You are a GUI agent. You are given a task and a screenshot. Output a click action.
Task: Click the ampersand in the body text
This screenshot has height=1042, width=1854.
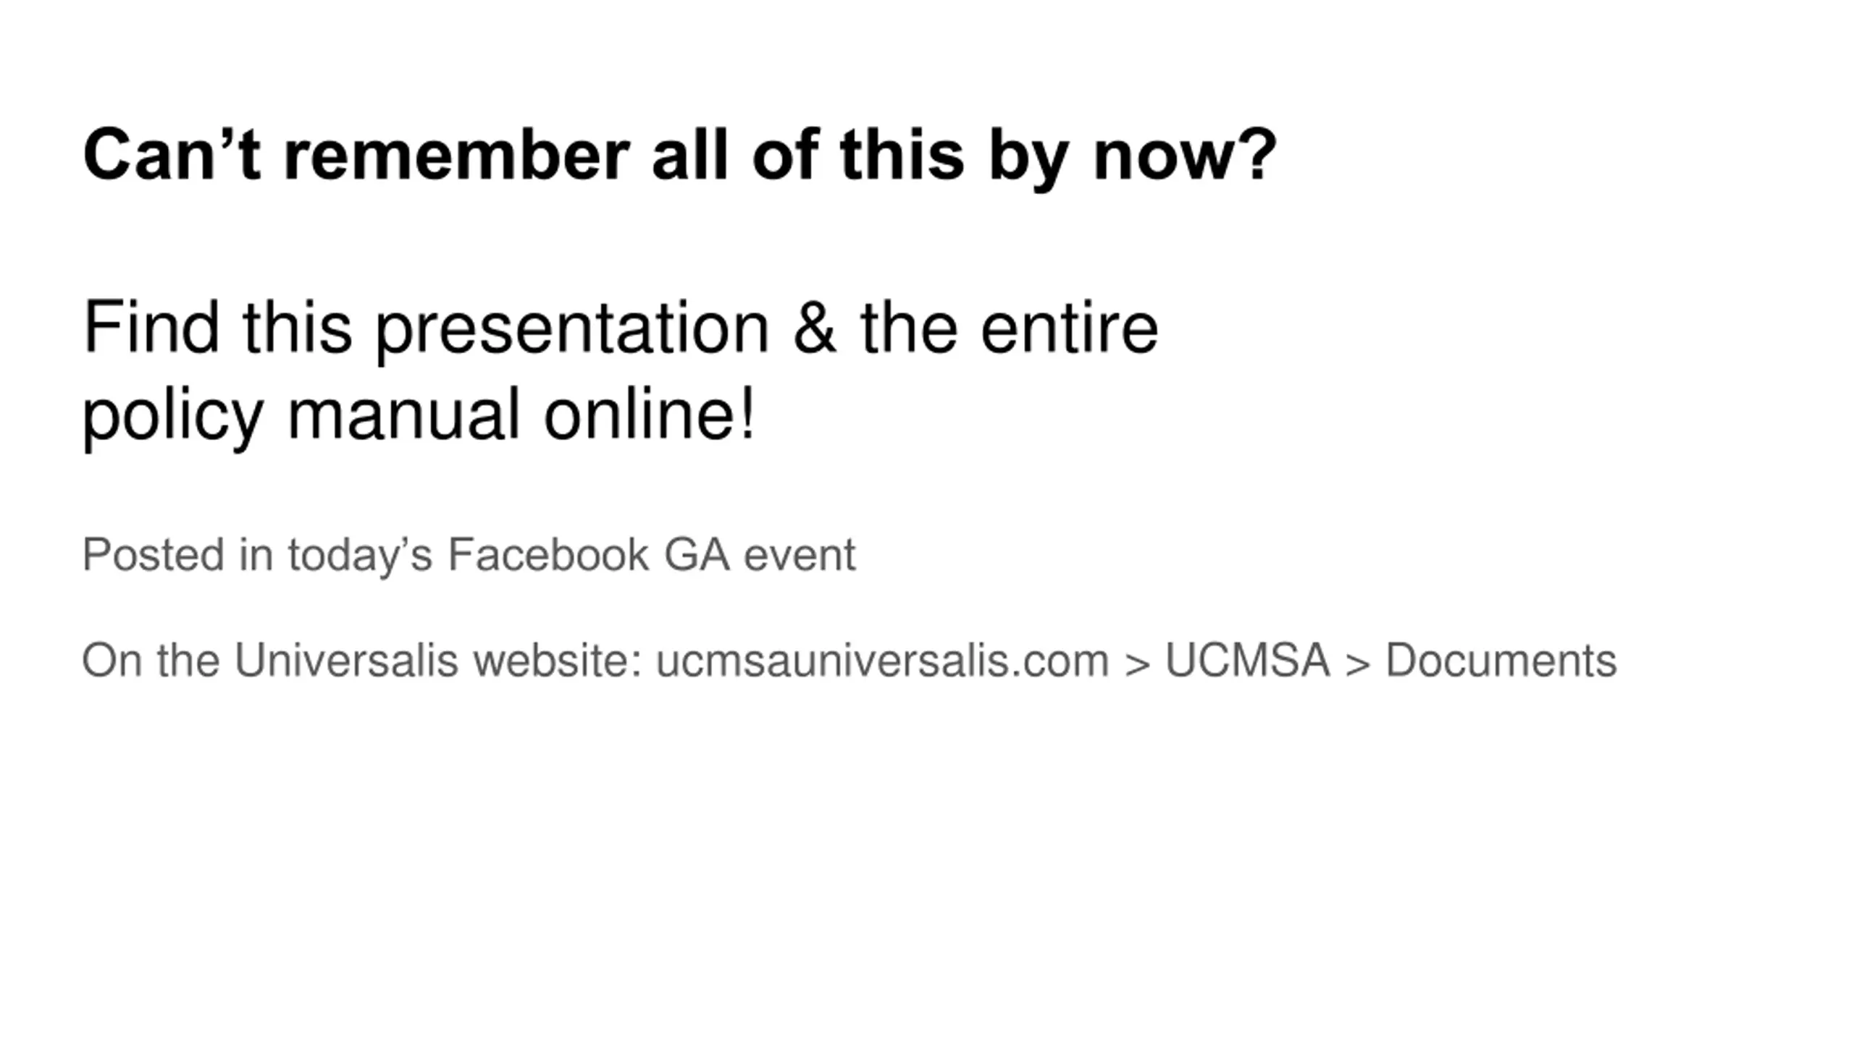815,329
